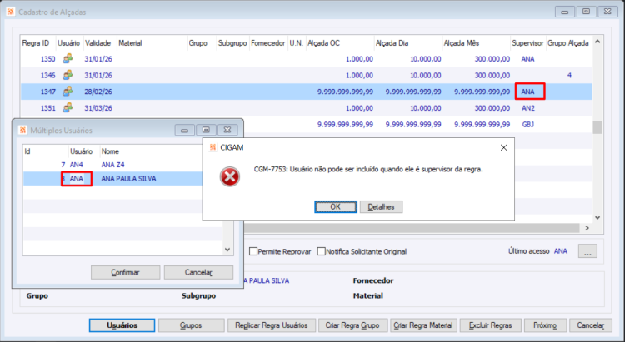Click the vertical scrollbar thumb of rules grid
625x342 pixels.
pos(597,127)
